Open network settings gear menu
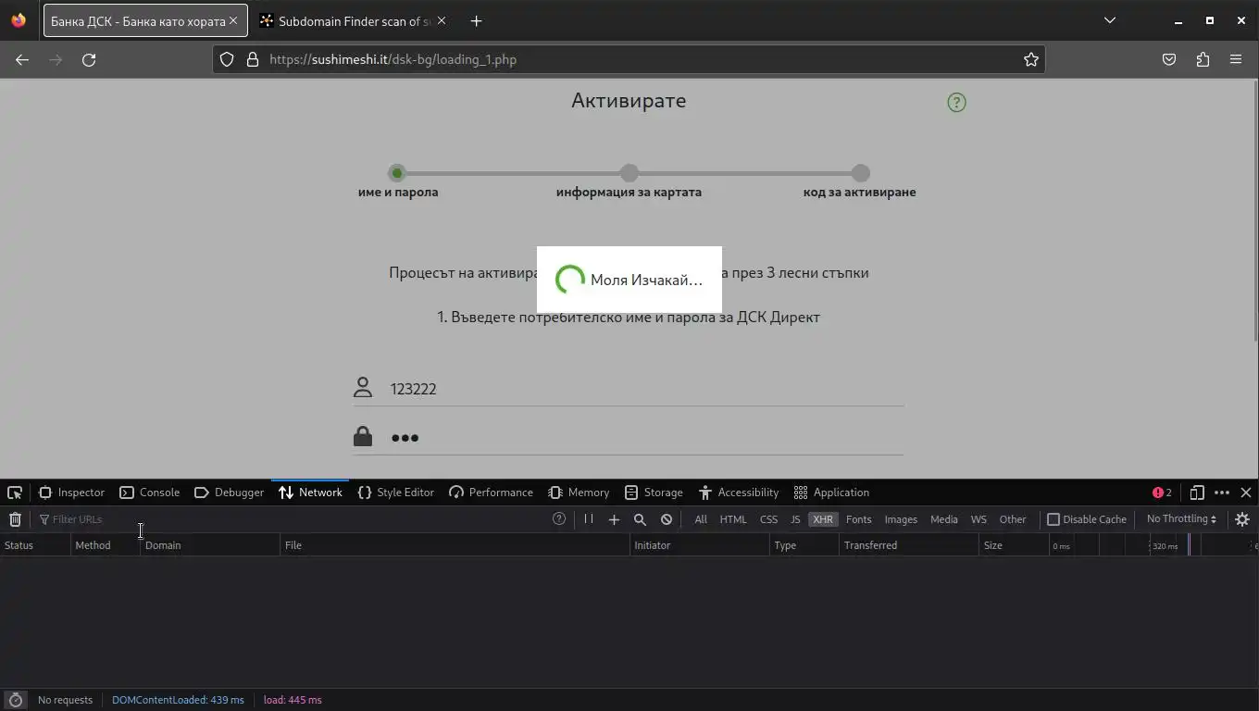This screenshot has width=1259, height=711. coord(1242,519)
